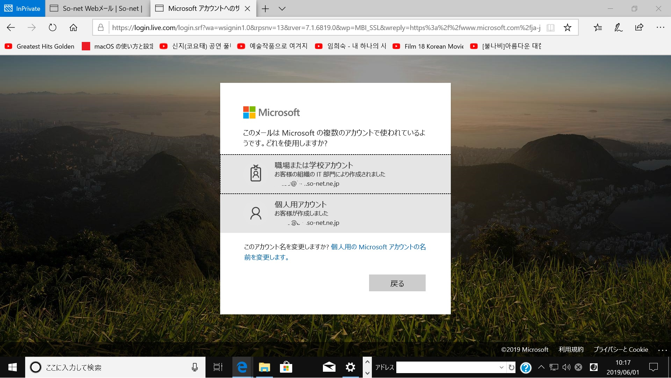Image resolution: width=671 pixels, height=378 pixels.
Task: Open add notes pen icon
Action: tap(619, 28)
